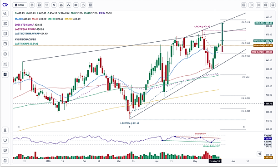Toggle fullscreen focus icon at top right
The image size is (278, 167).
(x=258, y=5)
